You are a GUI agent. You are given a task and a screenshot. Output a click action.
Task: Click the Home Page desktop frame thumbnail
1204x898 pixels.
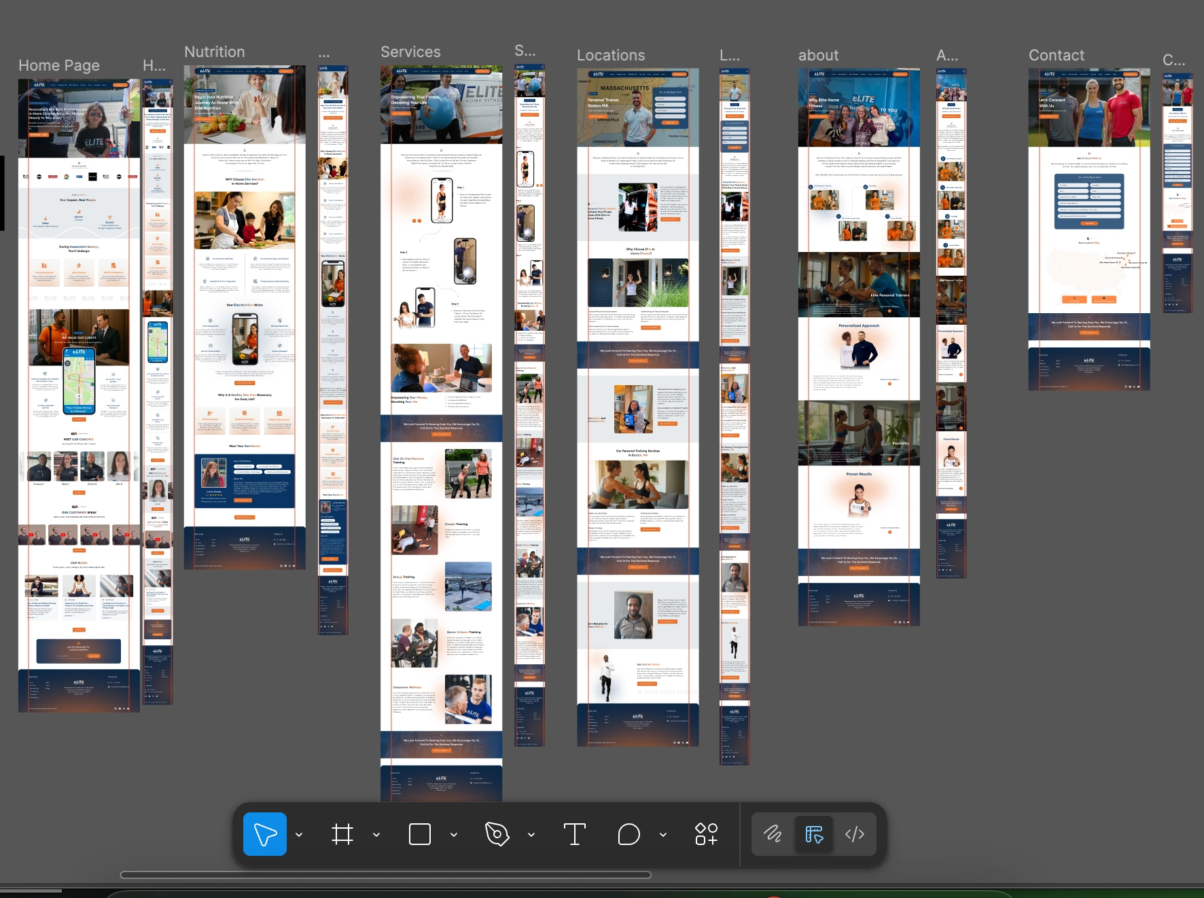click(x=79, y=395)
